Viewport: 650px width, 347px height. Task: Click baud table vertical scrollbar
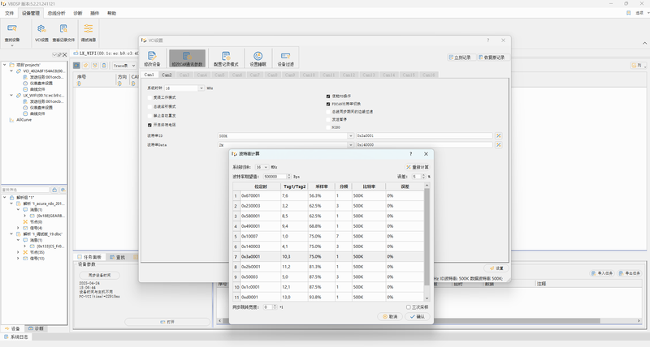[x=427, y=237]
